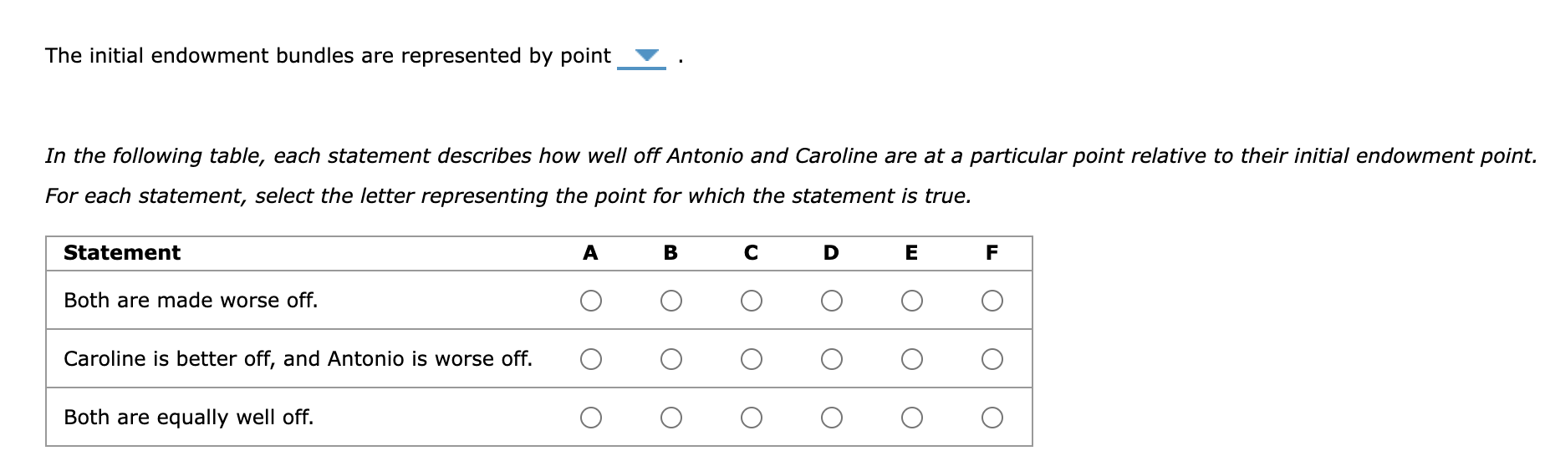The height and width of the screenshot is (461, 1550).
Task: Select A for "Both are made worse off"
Action: coord(591,301)
